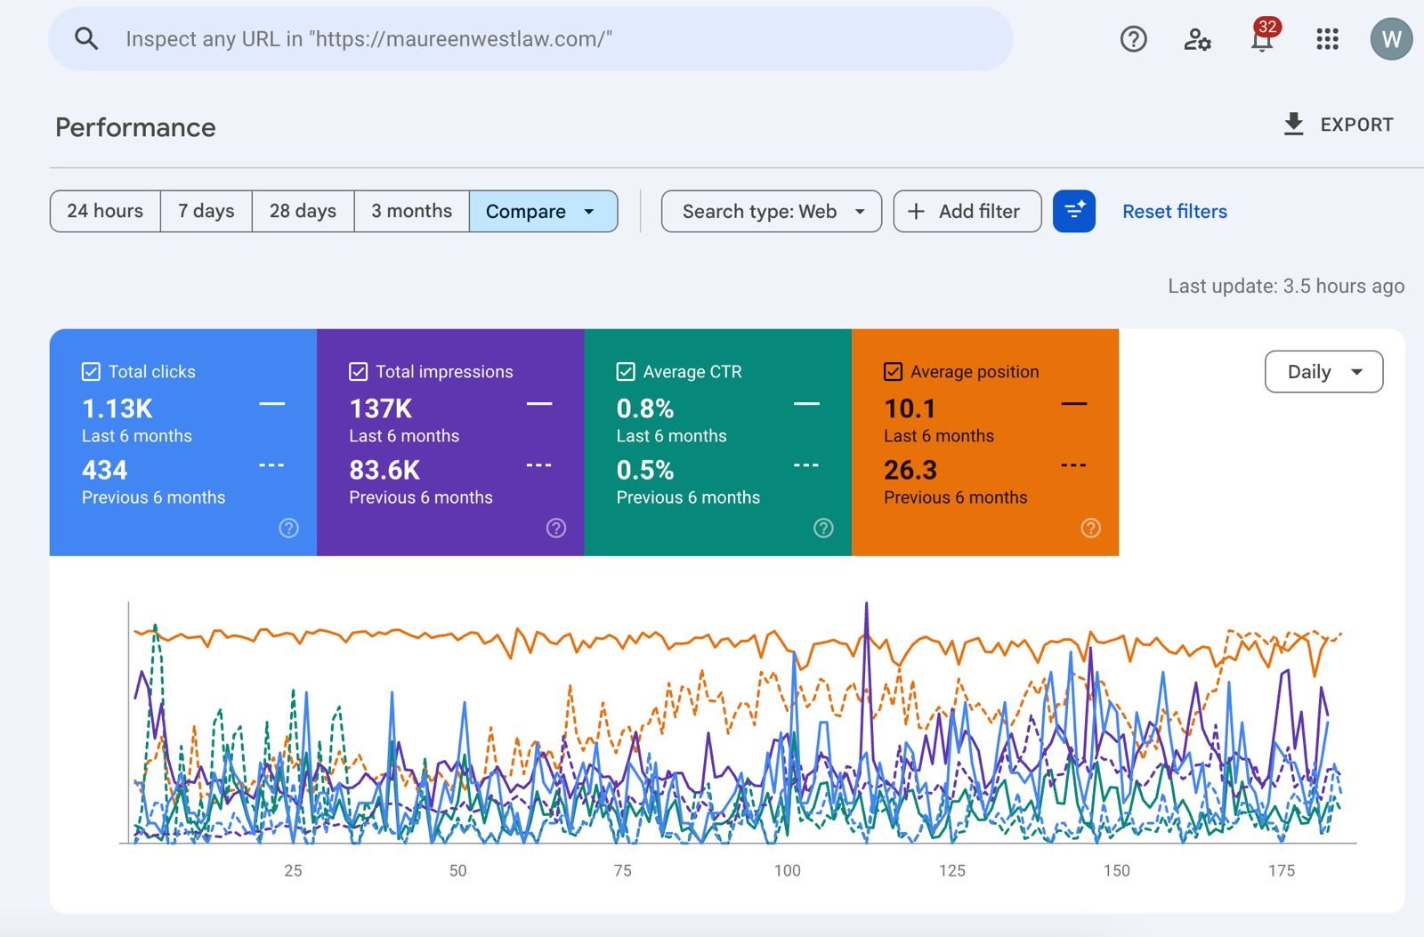This screenshot has height=937, width=1424.
Task: Open the users and permissions settings icon
Action: (1197, 39)
